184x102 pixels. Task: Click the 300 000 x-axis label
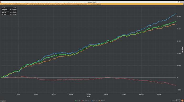tap(106, 94)
